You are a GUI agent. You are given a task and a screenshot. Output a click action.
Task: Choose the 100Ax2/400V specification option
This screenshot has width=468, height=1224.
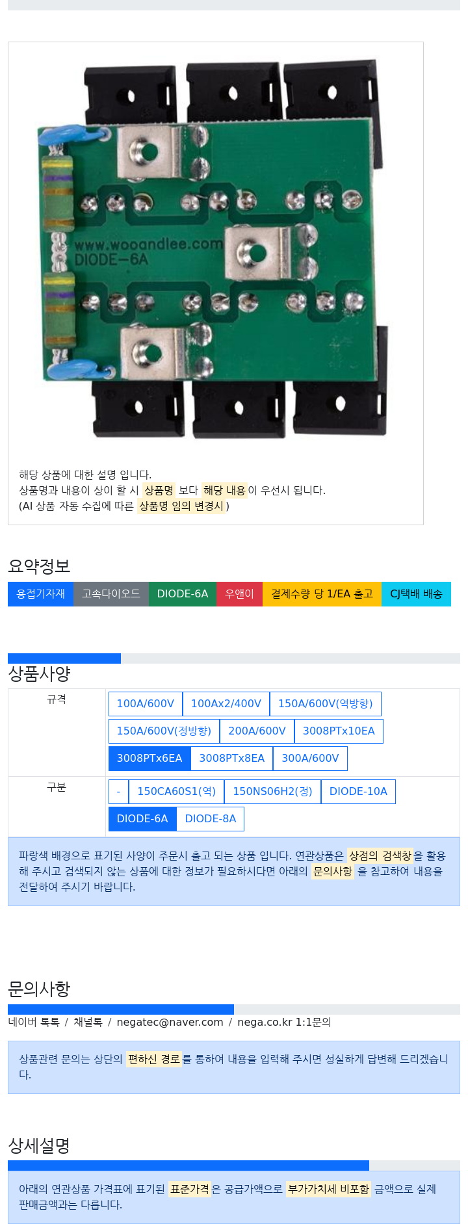[226, 704]
